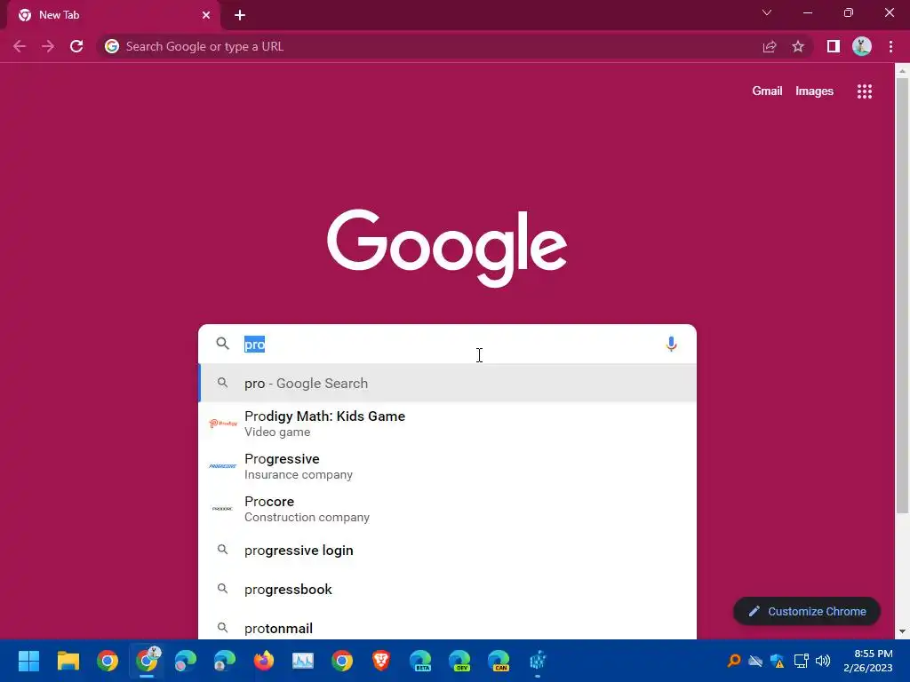Open Edge Dev from taskbar
Screen dimensions: 910x682
point(459,661)
